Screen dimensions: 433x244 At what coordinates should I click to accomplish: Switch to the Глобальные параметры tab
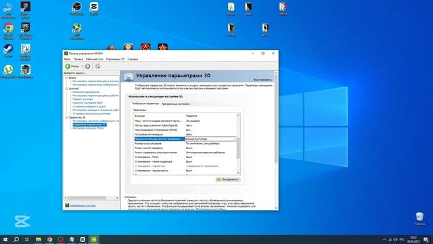pyautogui.click(x=145, y=104)
